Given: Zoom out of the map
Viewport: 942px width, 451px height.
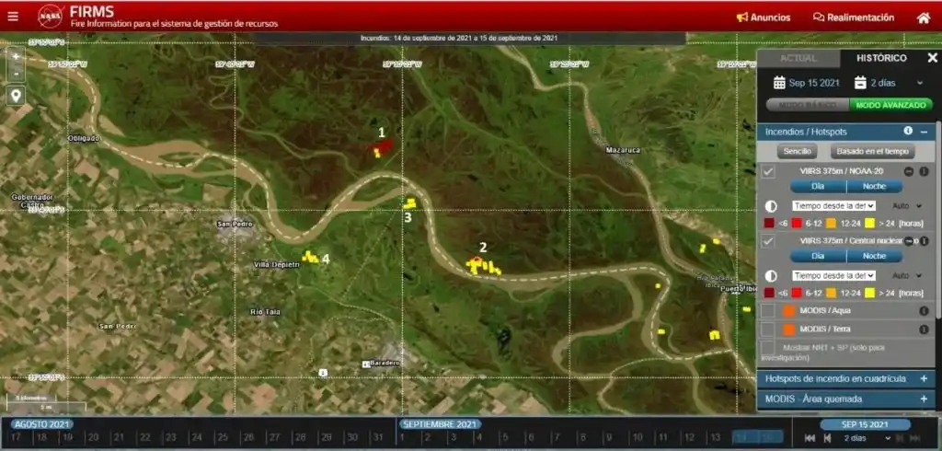Looking at the screenshot, I should coord(16,73).
